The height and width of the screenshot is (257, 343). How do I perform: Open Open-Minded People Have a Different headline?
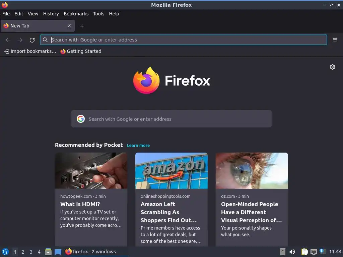click(x=251, y=212)
